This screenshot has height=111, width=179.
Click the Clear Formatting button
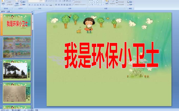coord(52,1)
